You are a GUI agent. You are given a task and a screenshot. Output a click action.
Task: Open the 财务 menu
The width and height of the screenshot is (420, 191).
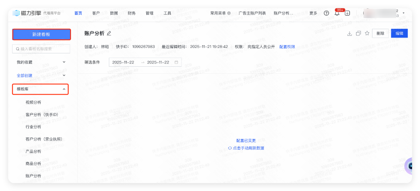pyautogui.click(x=131, y=13)
